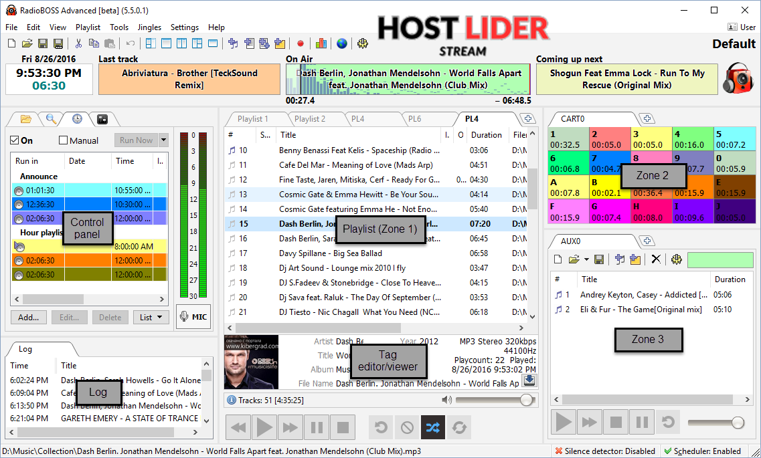Click the X delete icon in AUX0 toolbar
This screenshot has height=458, width=761.
pyautogui.click(x=656, y=259)
